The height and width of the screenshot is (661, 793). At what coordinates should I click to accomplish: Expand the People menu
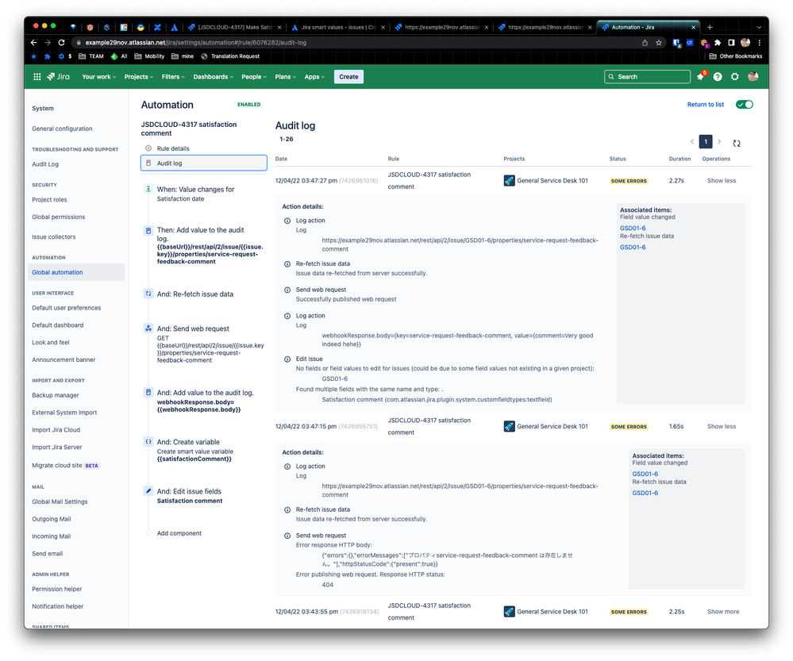point(254,77)
